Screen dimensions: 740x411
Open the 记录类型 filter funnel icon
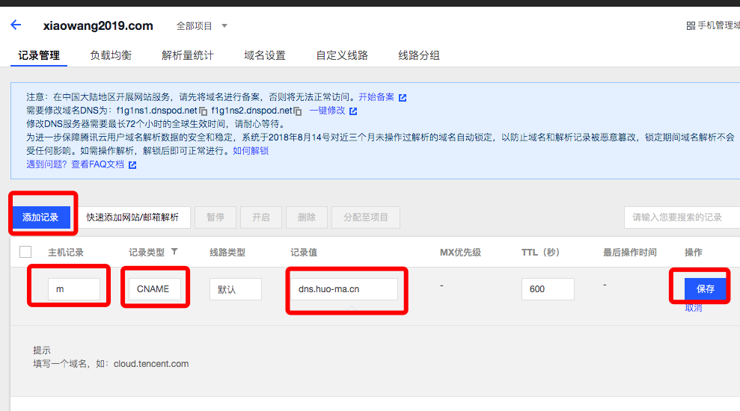click(x=174, y=252)
